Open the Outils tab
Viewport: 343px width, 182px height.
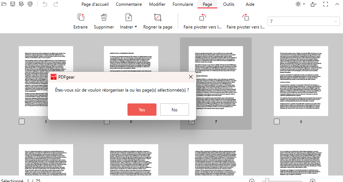tap(229, 4)
